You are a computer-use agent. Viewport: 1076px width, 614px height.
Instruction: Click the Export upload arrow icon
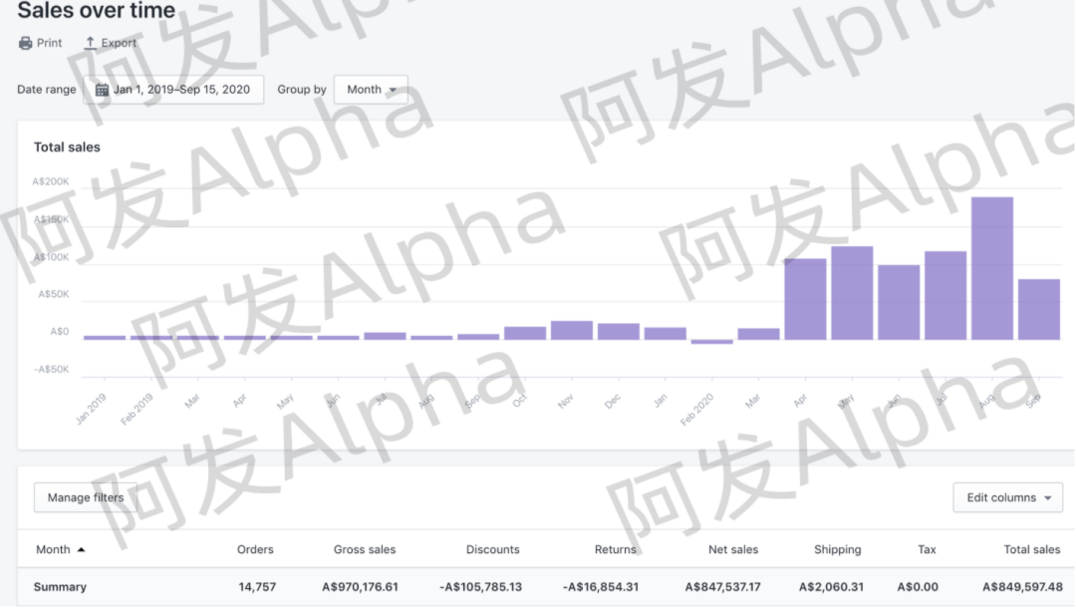(x=90, y=43)
